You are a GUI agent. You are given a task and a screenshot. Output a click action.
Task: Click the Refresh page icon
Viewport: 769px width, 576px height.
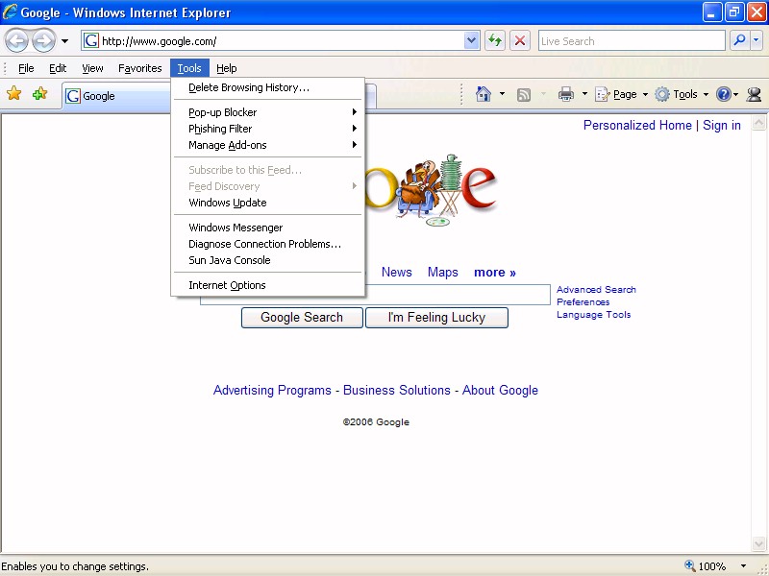pyautogui.click(x=495, y=40)
